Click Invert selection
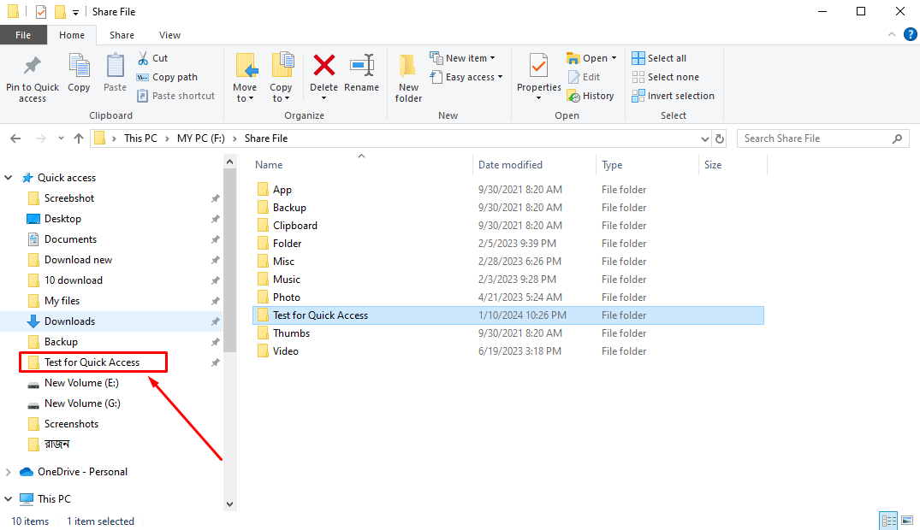This screenshot has height=530, width=920. (674, 96)
